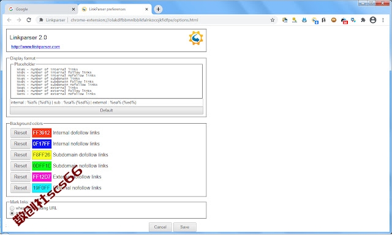
Task: Go back using browser back arrow
Action: click(9, 20)
